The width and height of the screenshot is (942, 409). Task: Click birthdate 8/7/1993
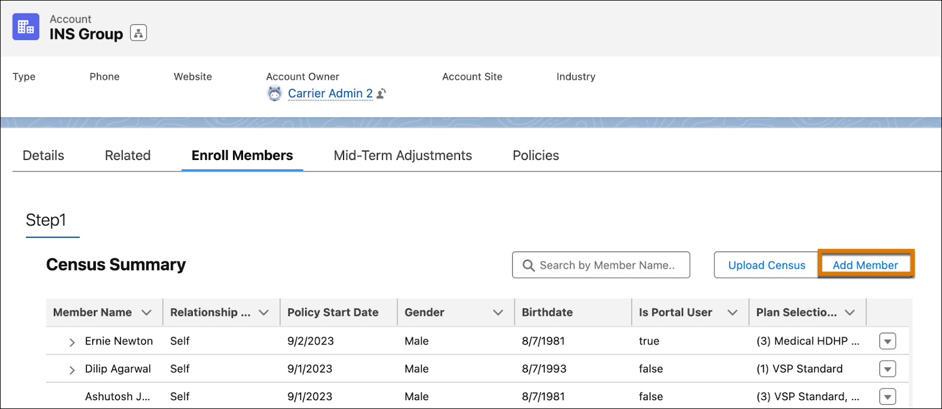[544, 369]
